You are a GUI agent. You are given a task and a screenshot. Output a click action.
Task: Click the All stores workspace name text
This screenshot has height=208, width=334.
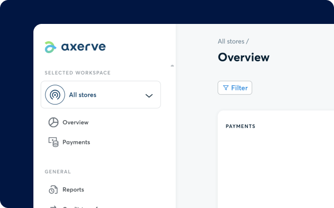tap(82, 95)
